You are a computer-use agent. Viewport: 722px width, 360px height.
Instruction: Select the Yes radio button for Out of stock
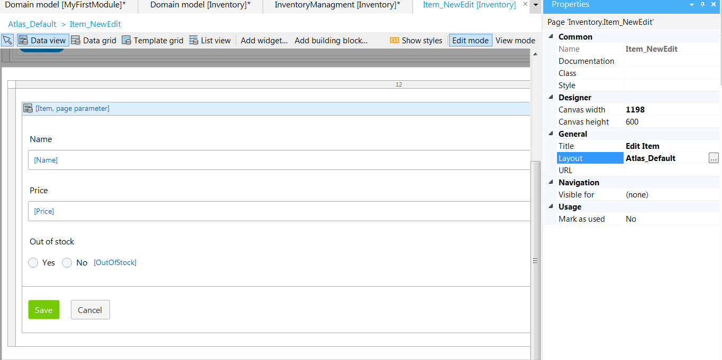coord(33,262)
